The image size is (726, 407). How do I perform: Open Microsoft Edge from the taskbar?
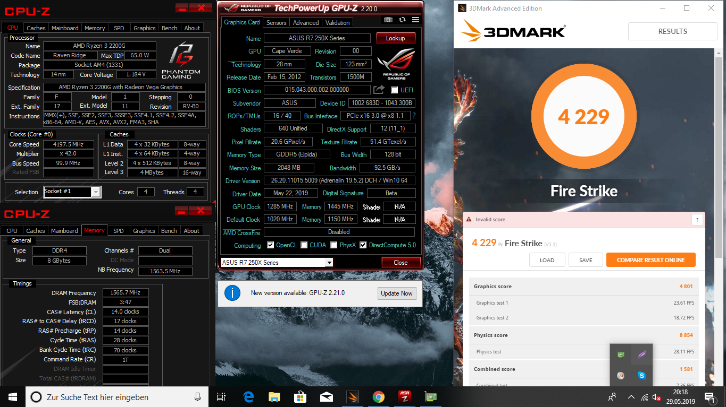[x=248, y=397]
